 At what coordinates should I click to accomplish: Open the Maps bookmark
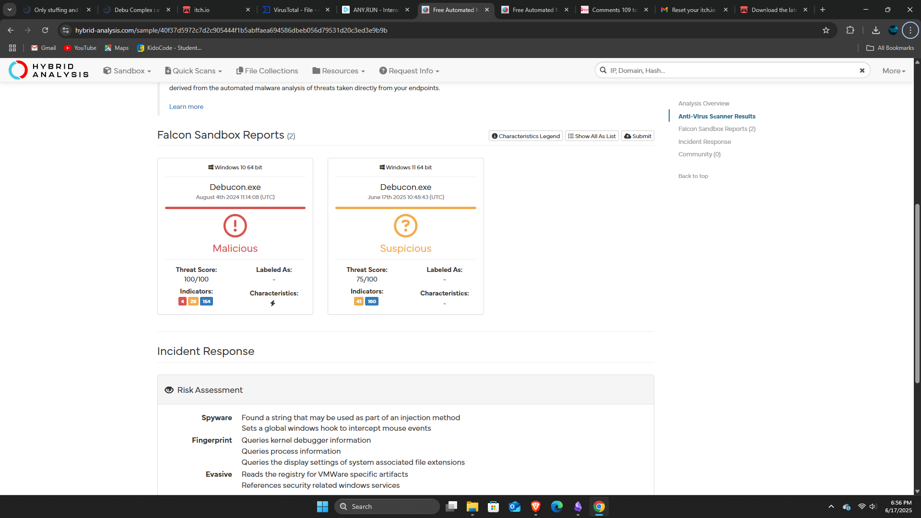[117, 48]
